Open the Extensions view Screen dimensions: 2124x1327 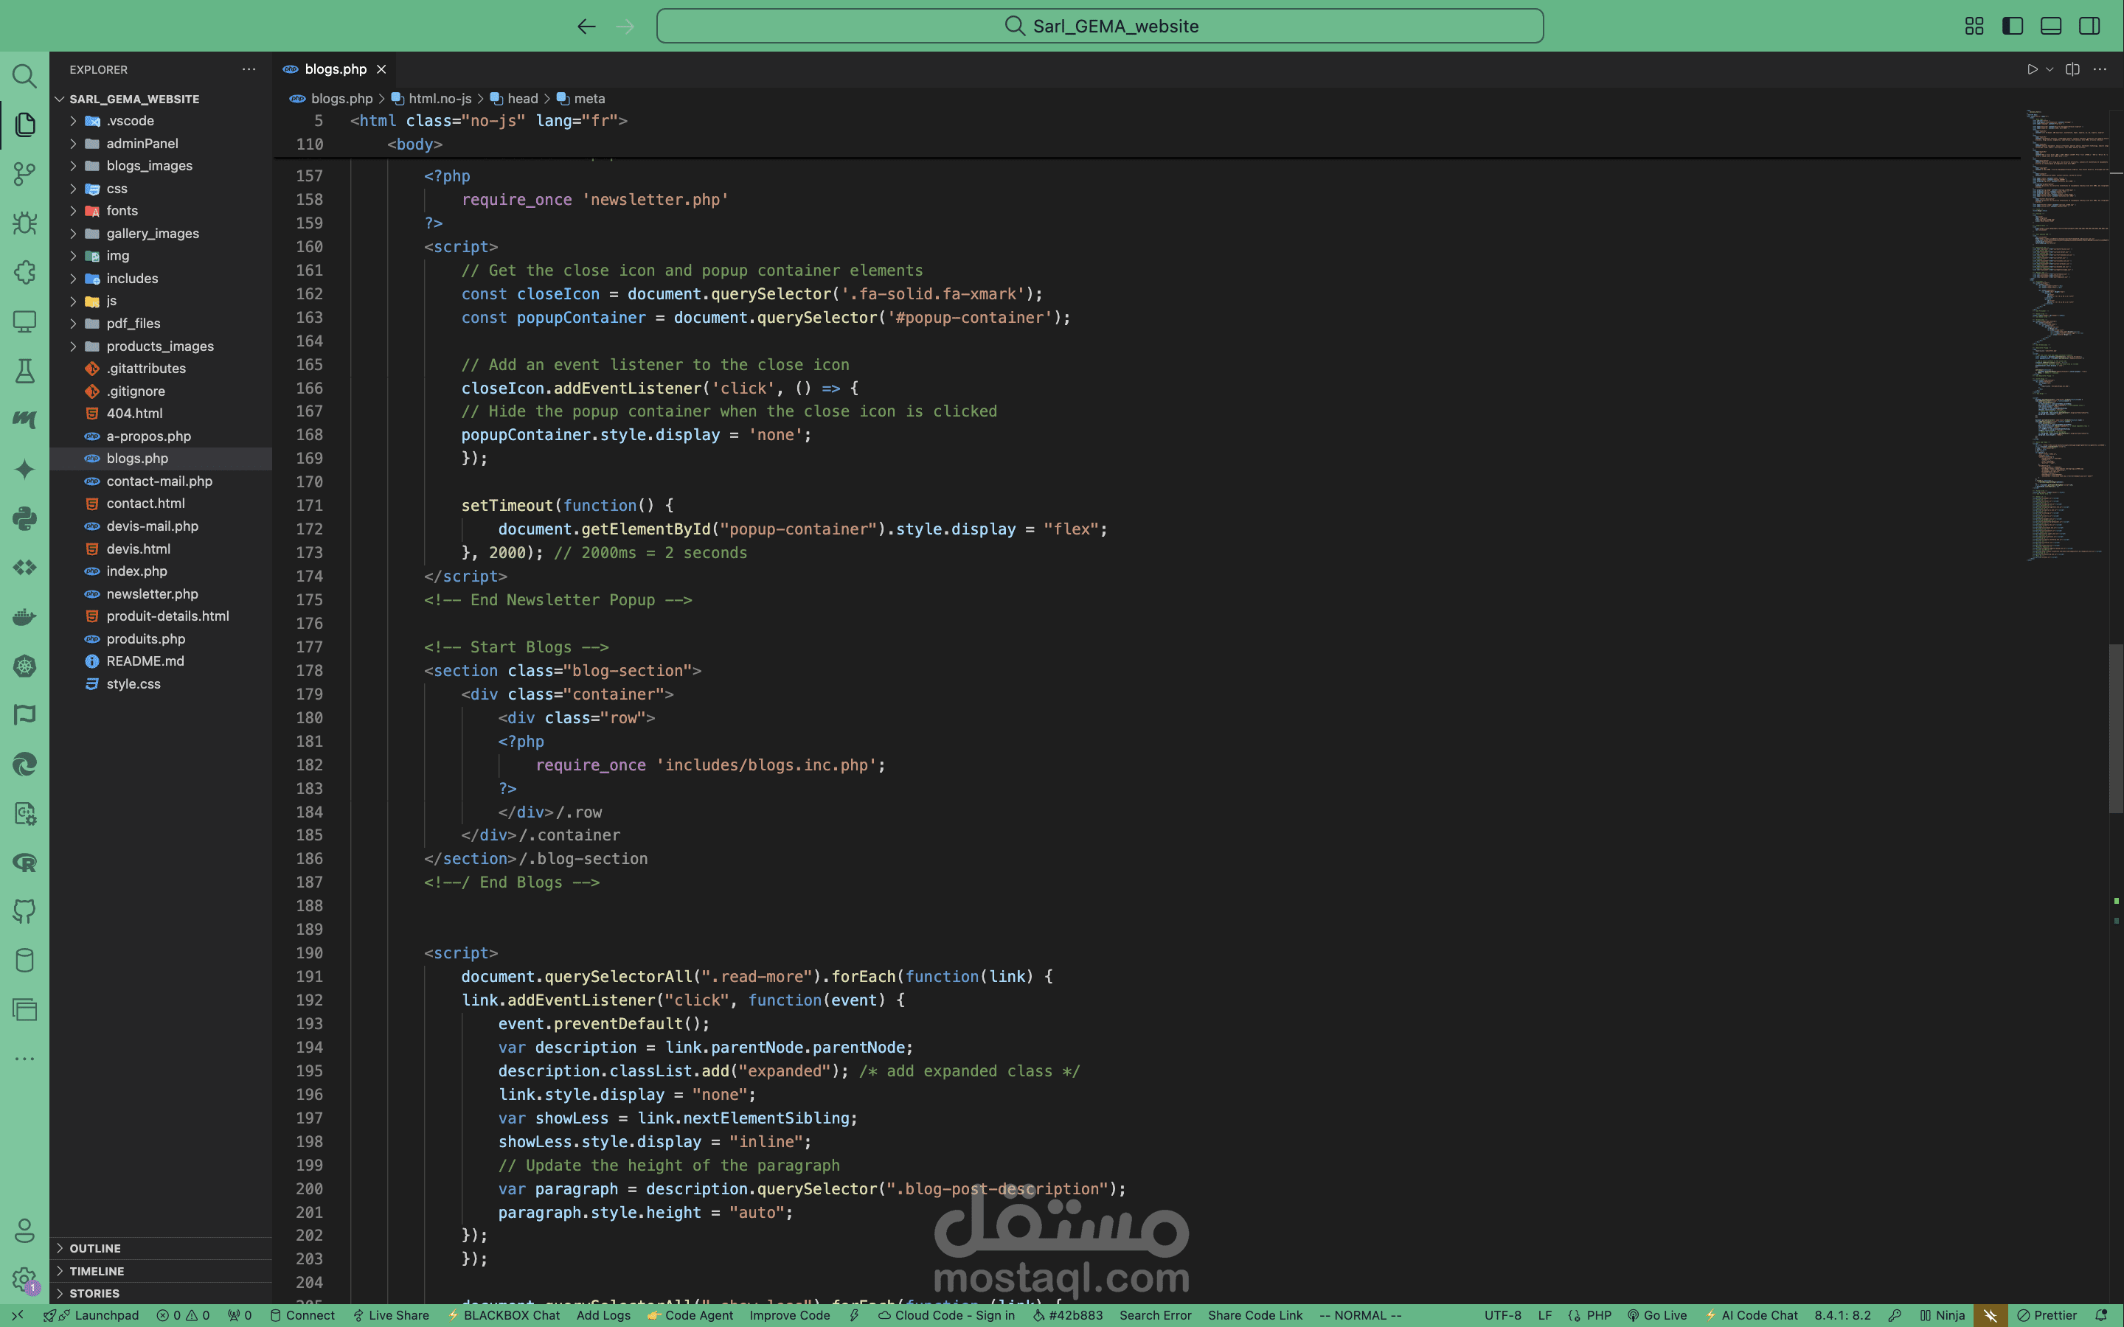tap(24, 272)
